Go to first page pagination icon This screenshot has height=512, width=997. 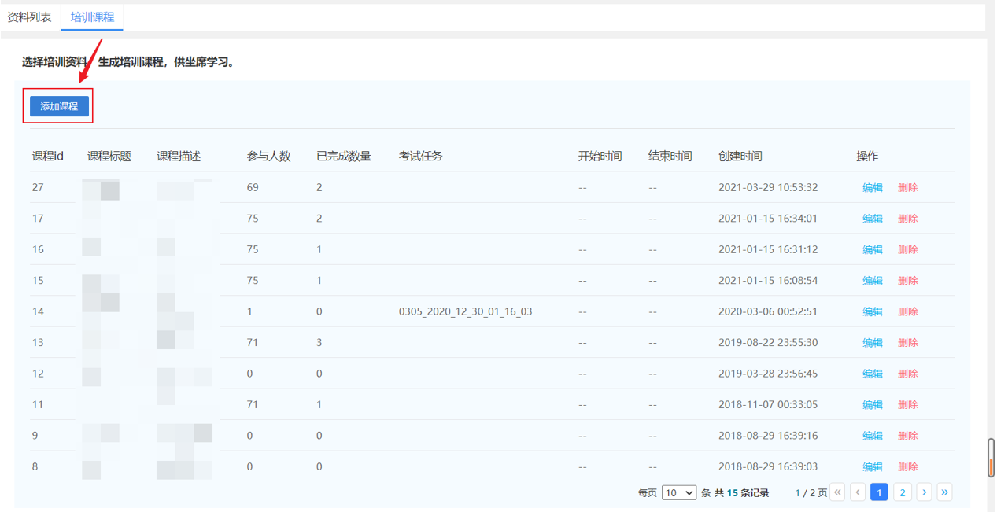(x=837, y=492)
